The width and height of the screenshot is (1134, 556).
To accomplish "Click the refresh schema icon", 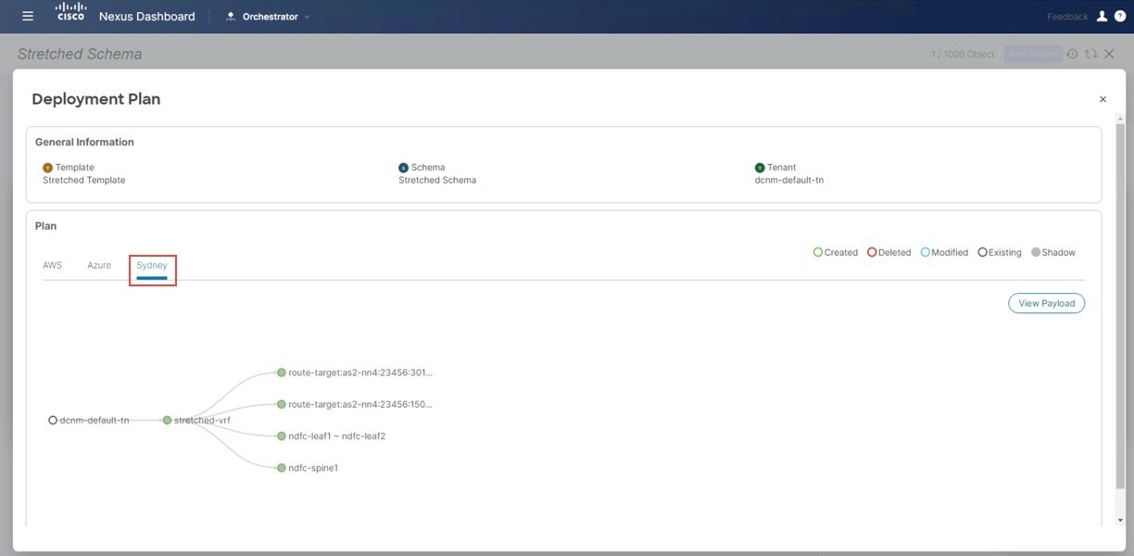I will (x=1090, y=54).
